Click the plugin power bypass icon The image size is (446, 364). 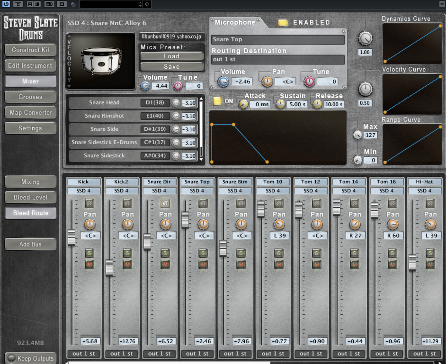pyautogui.click(x=6, y=4)
